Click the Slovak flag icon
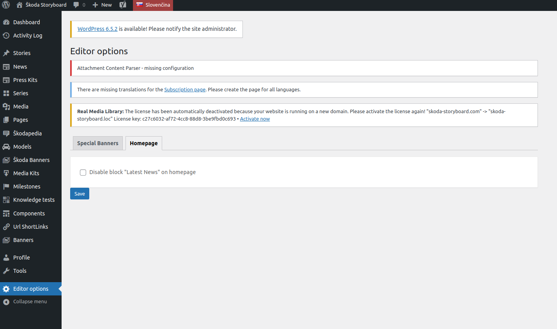 (140, 5)
